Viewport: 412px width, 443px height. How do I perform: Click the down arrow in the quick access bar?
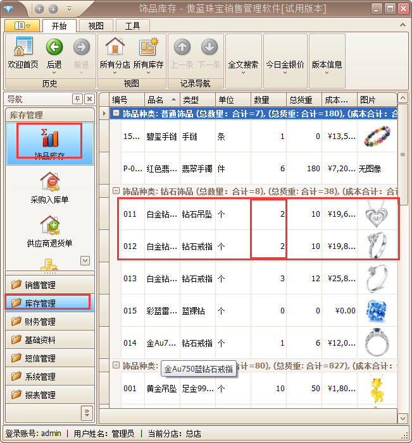53,9
